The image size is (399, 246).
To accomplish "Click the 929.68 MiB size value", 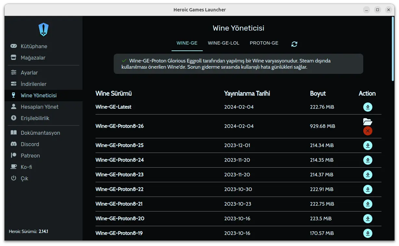I will 322,126.
